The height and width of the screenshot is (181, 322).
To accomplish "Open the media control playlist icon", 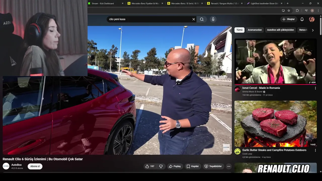I will click(x=306, y=11).
